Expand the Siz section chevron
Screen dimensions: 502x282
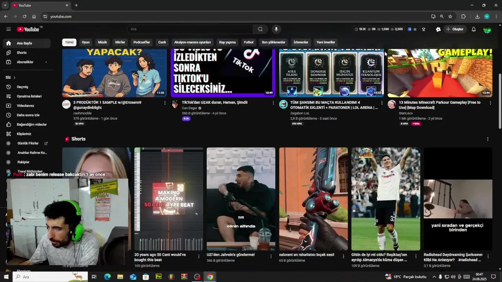coord(14,78)
